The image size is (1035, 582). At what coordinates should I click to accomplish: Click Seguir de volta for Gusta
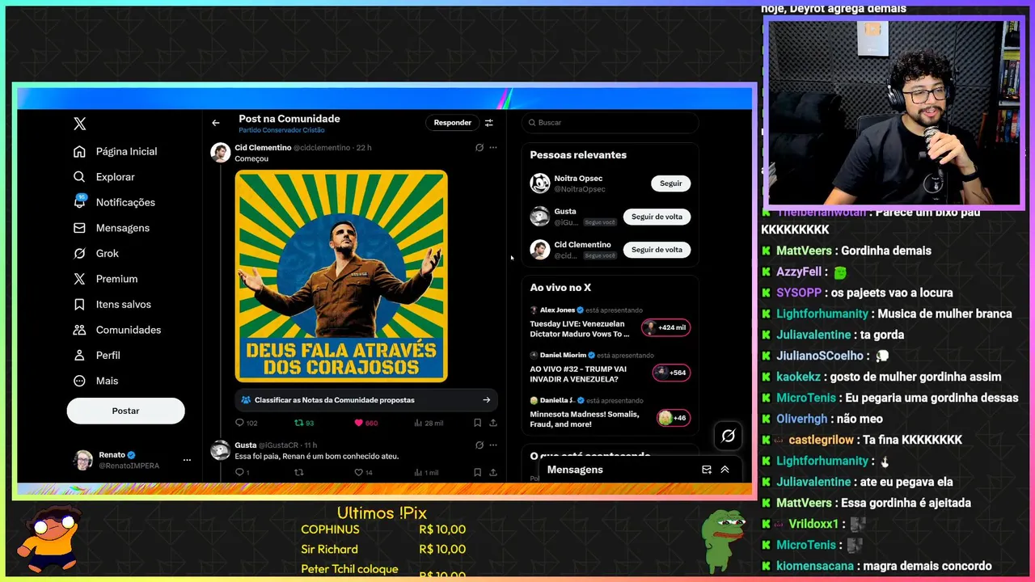[657, 217]
